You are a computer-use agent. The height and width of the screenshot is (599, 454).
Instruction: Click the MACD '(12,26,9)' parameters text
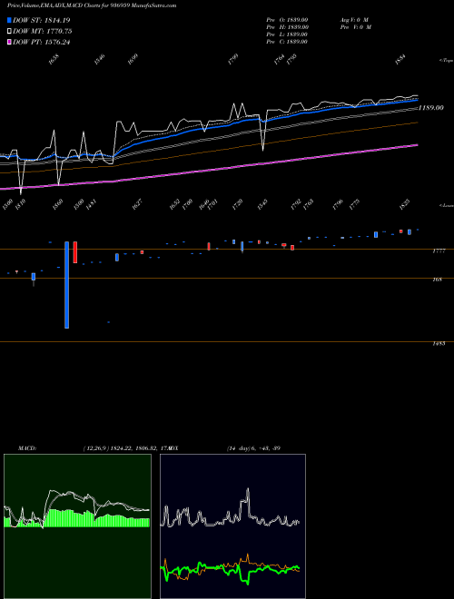coord(95,448)
